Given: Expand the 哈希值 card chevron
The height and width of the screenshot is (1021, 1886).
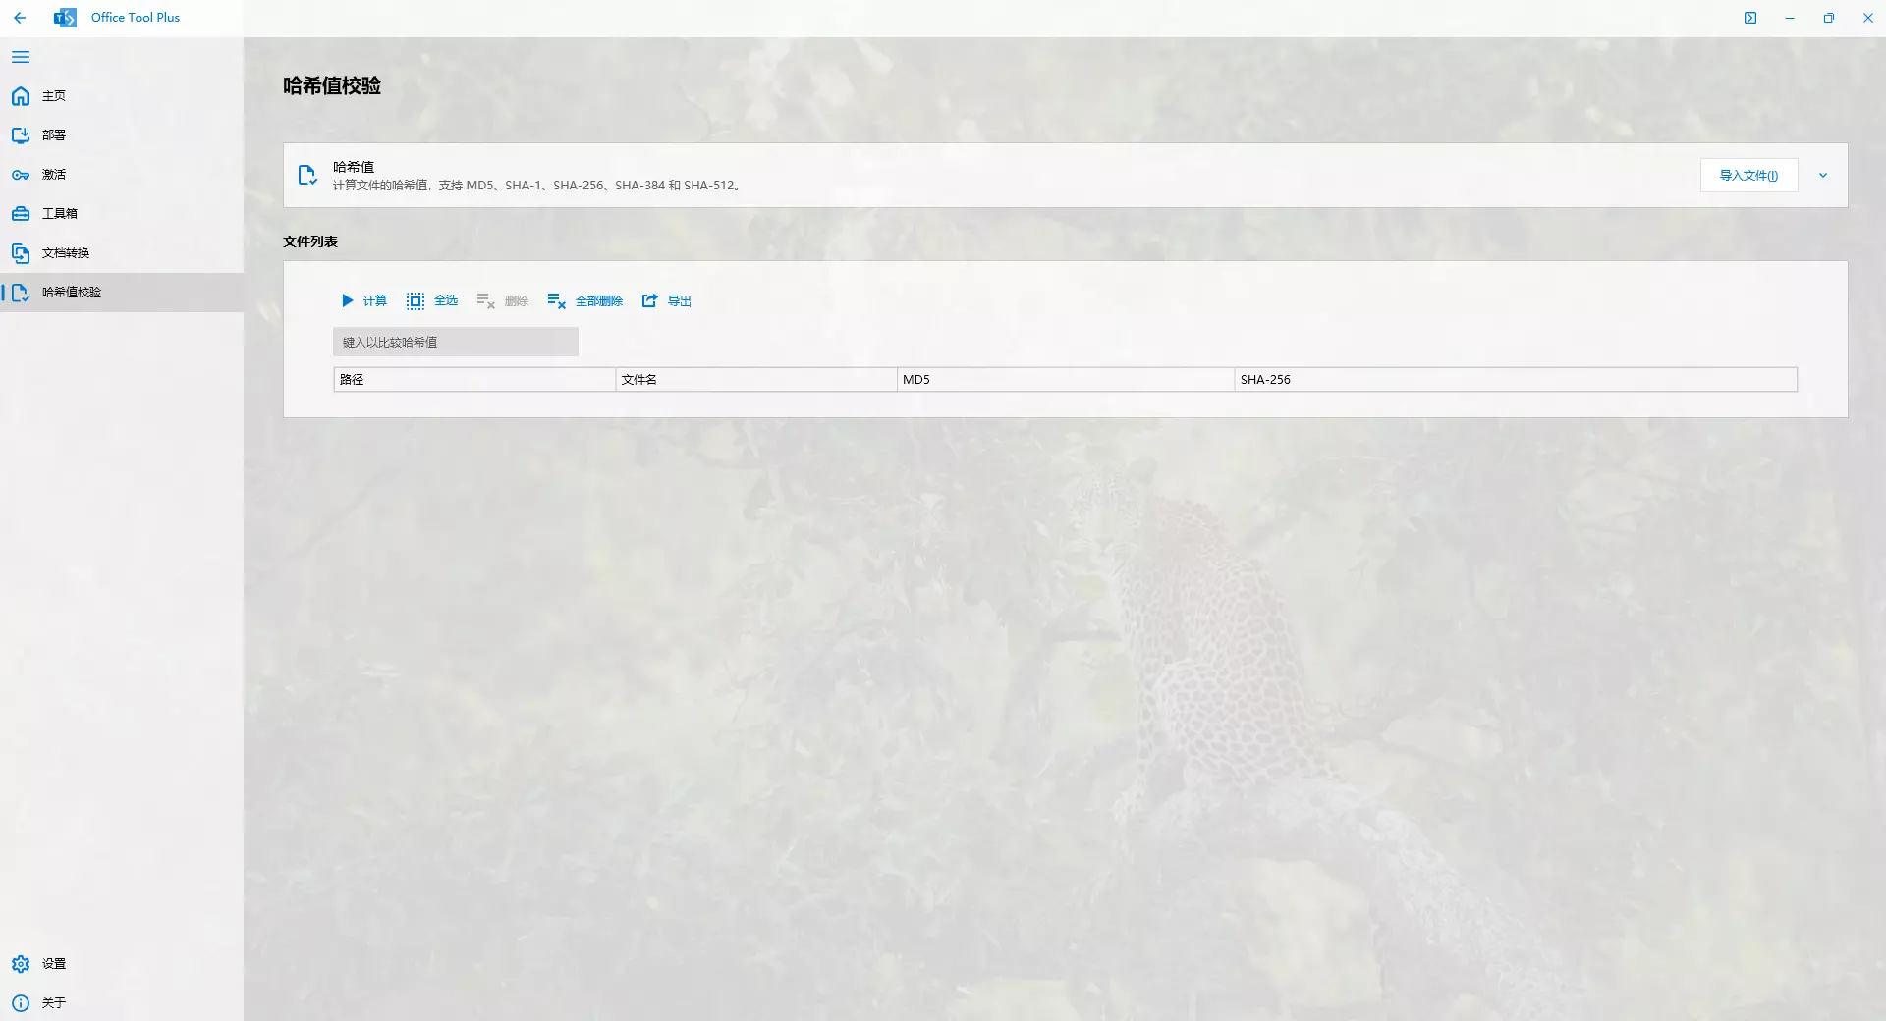Looking at the screenshot, I should coord(1823,176).
